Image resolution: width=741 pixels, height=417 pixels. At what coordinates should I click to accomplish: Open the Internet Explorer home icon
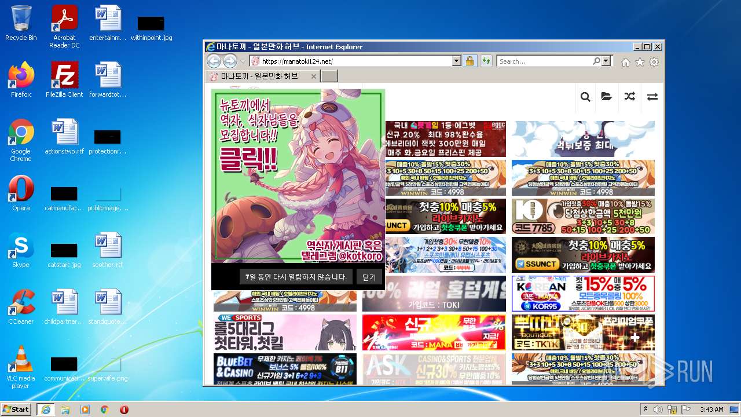point(626,62)
